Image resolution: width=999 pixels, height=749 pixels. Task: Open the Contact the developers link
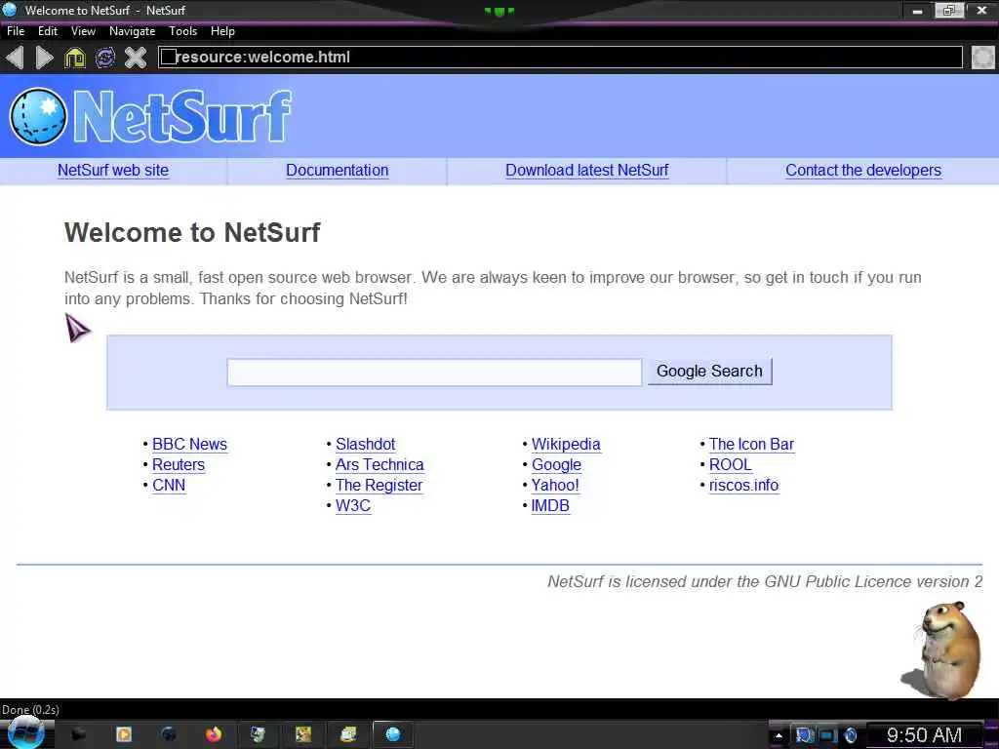pyautogui.click(x=863, y=171)
